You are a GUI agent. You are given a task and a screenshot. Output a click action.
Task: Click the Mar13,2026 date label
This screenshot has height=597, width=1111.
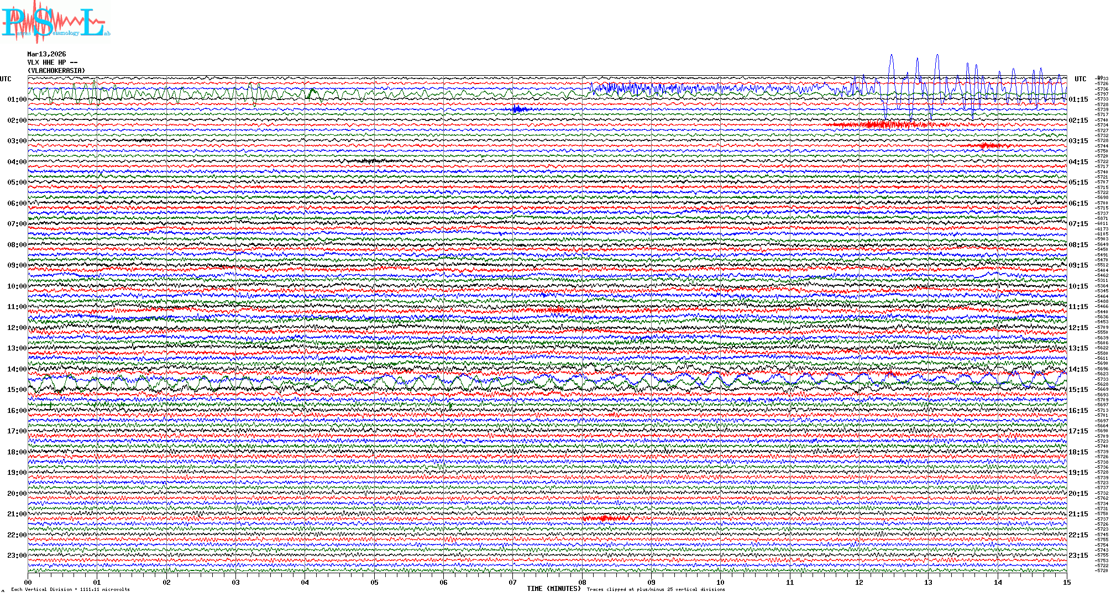tap(46, 54)
